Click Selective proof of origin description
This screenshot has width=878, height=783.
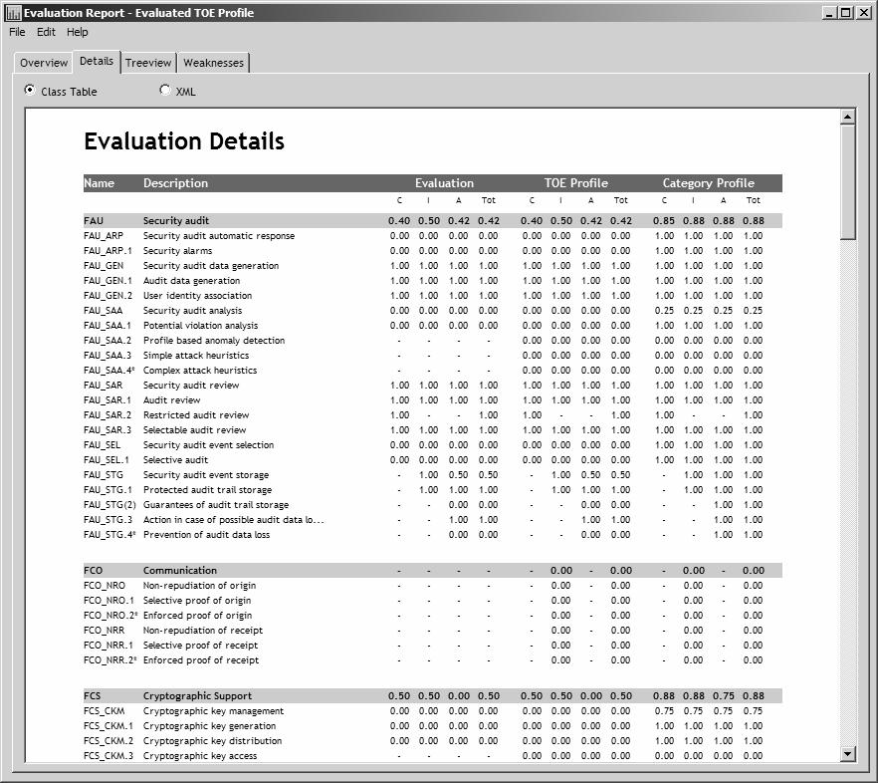pyautogui.click(x=197, y=601)
